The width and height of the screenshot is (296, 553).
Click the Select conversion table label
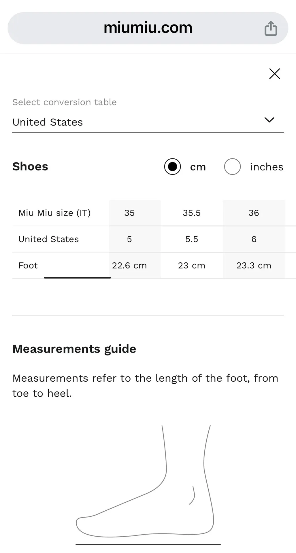click(x=64, y=102)
